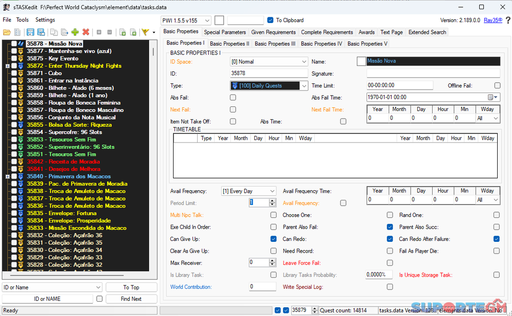
Task: Click the World Contribution input field
Action: coord(262,287)
